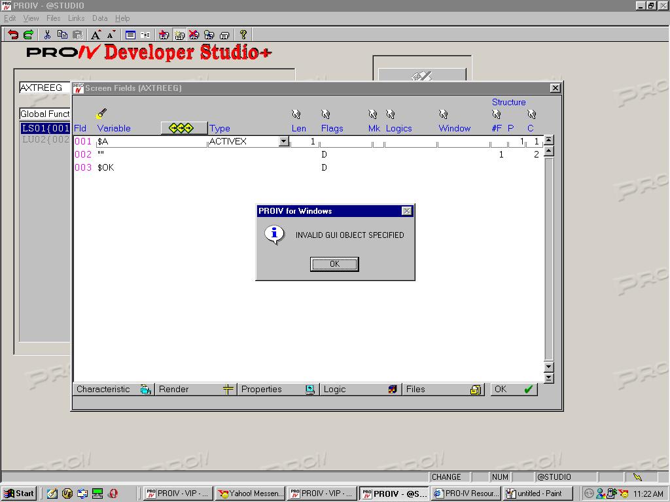Click the Len cell of row 001
670x502 pixels.
[x=304, y=141]
